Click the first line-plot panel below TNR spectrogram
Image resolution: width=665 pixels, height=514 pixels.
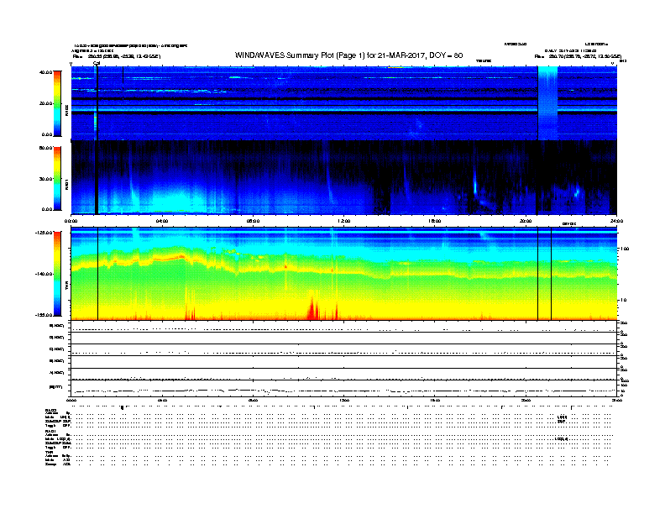click(x=343, y=327)
